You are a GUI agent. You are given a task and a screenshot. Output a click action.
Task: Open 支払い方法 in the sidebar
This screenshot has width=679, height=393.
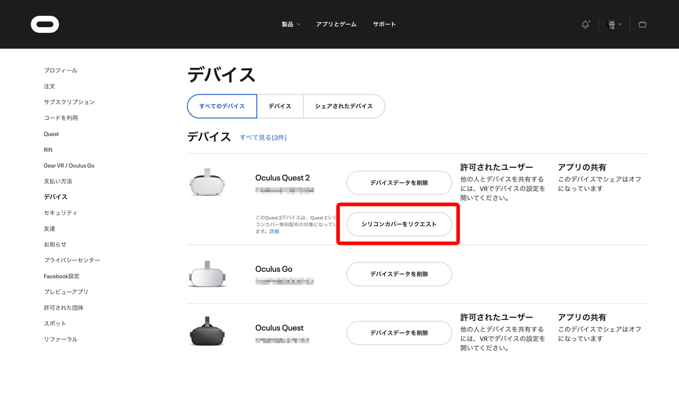[58, 182]
